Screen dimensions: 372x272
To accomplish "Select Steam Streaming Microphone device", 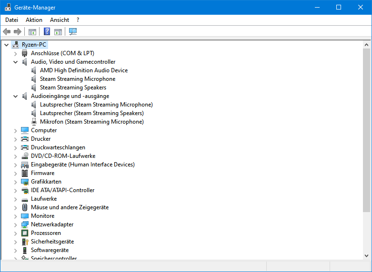I will (x=78, y=79).
